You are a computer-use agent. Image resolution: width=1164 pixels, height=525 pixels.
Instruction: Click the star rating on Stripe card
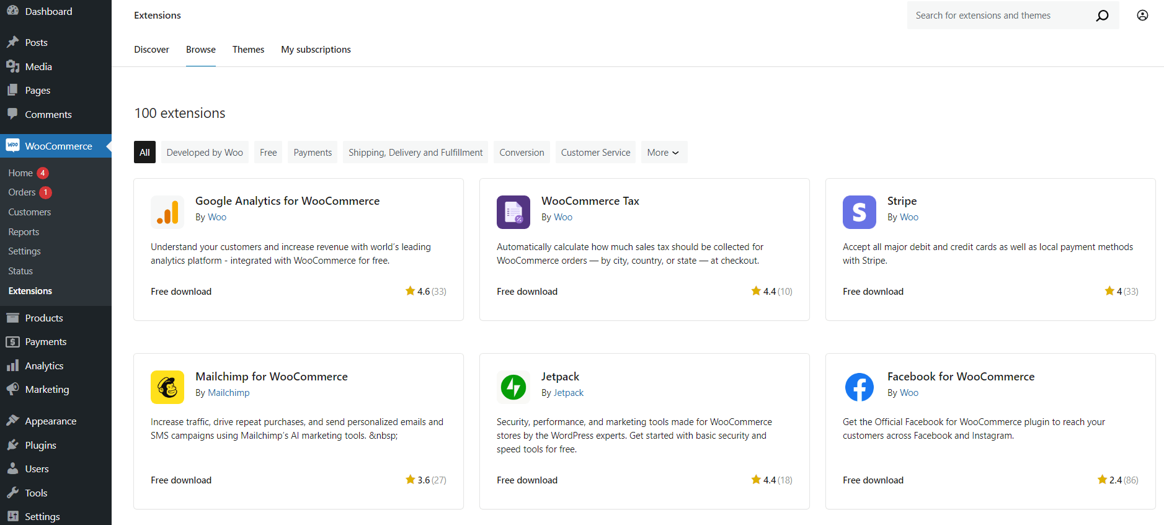(1121, 291)
